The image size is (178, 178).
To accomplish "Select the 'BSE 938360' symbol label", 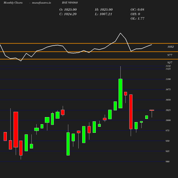I will [x=70, y=2].
